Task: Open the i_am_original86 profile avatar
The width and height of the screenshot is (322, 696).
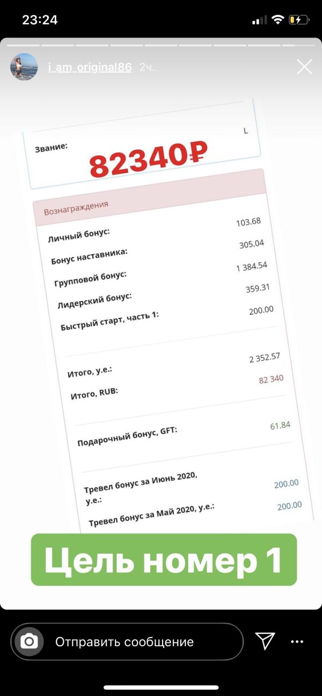Action: pyautogui.click(x=24, y=67)
